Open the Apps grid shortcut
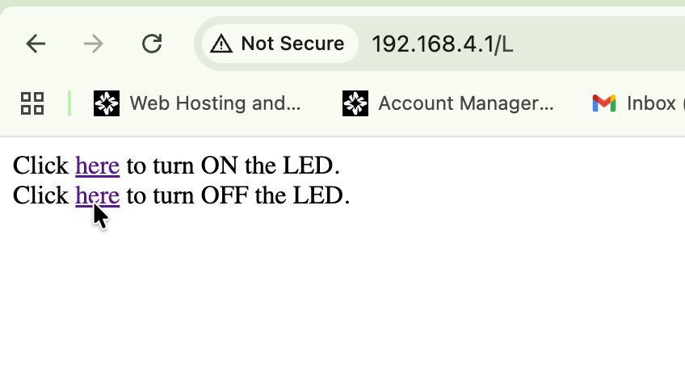685x365 pixels. (x=32, y=103)
